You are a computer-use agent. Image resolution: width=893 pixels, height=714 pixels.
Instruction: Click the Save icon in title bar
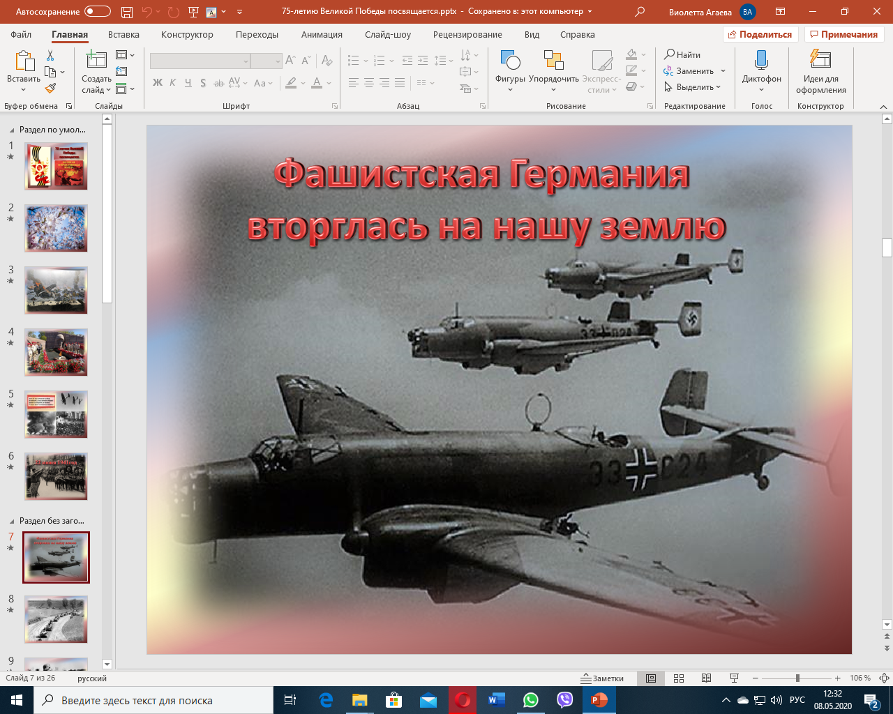pos(126,12)
